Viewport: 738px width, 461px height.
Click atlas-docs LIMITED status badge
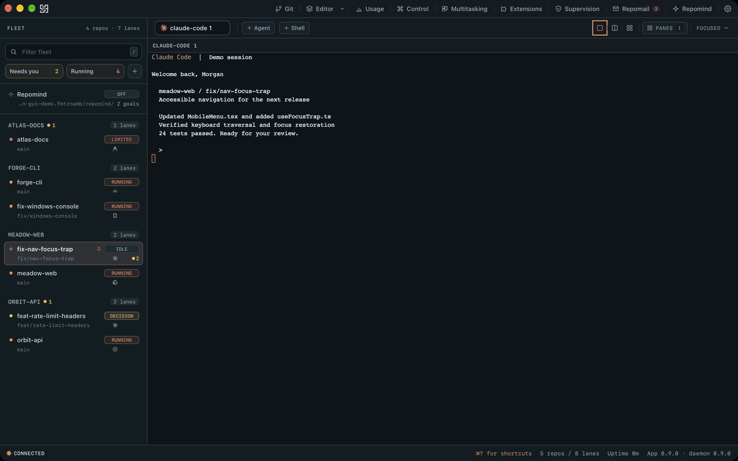pyautogui.click(x=122, y=140)
